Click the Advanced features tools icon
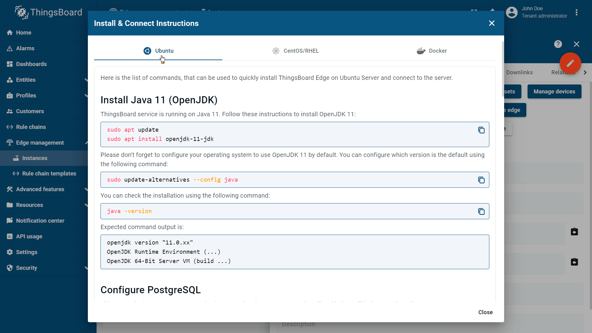This screenshot has height=333, width=592. click(10, 189)
